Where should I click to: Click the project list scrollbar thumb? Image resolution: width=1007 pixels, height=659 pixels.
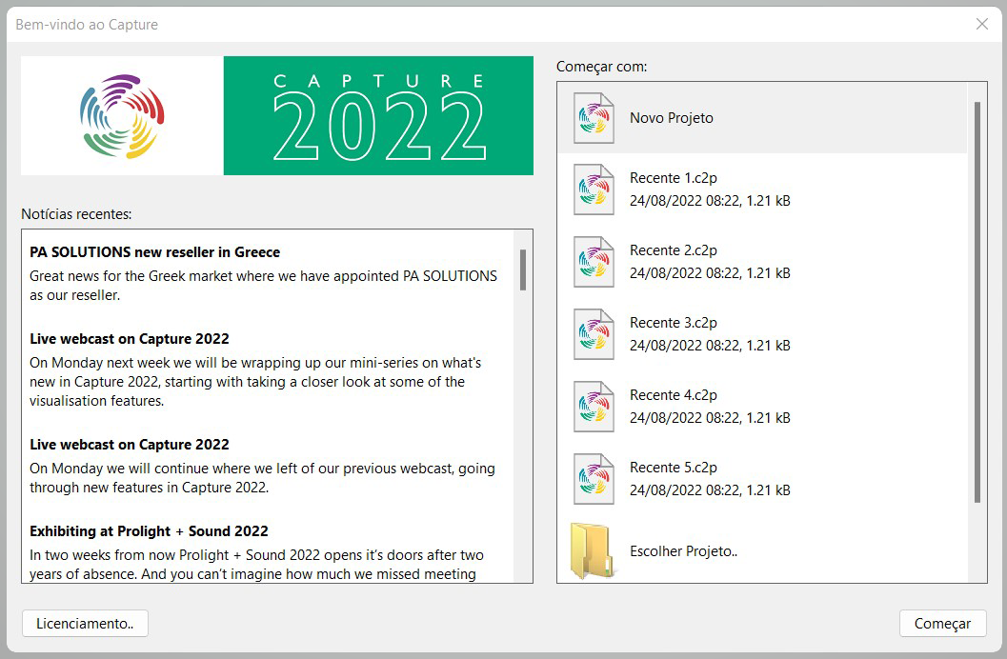[x=977, y=302]
